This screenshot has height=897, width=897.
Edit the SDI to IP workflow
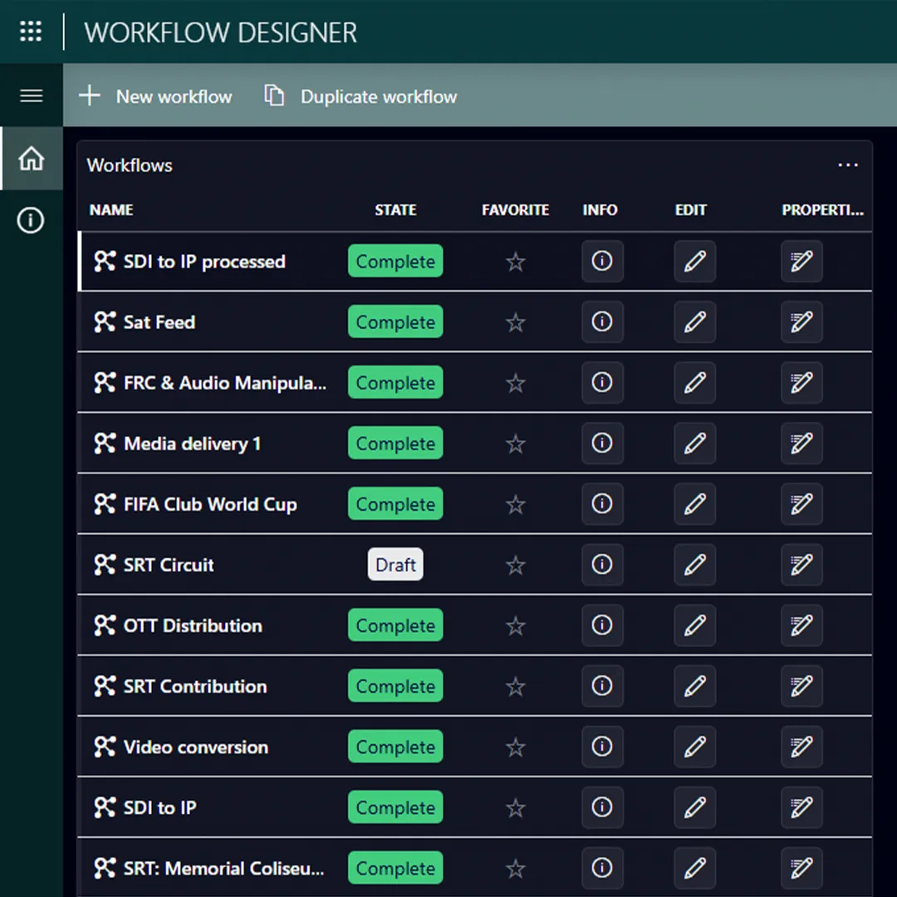694,806
